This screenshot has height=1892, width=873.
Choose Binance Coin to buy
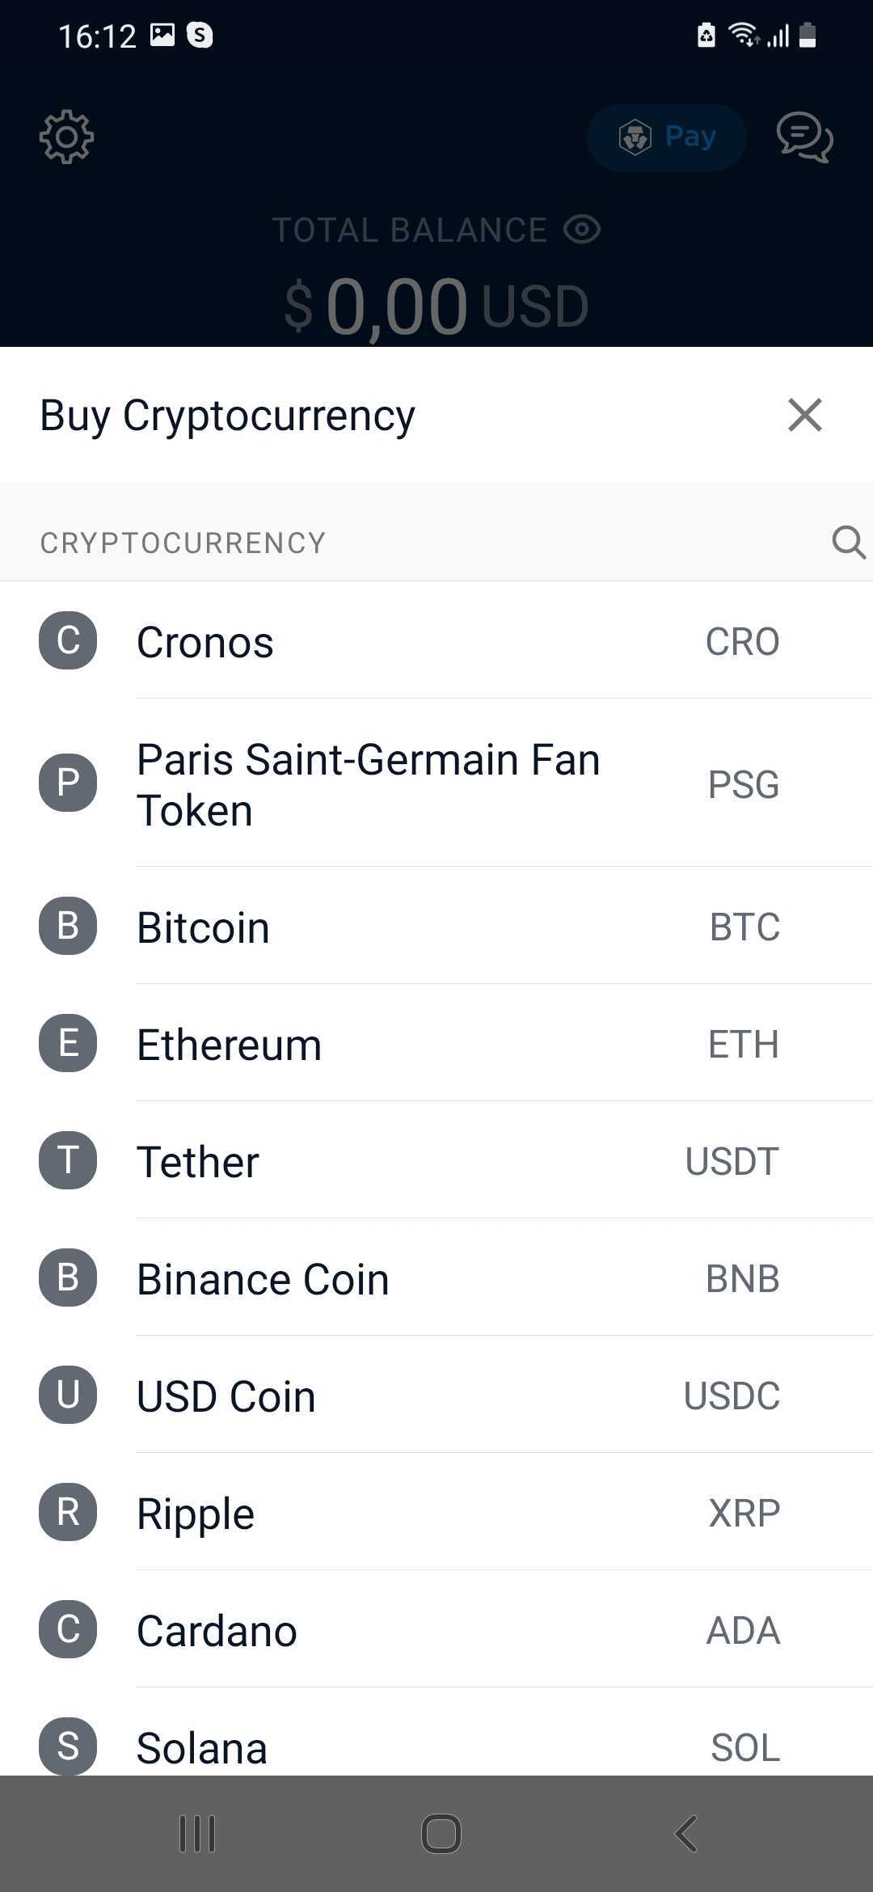436,1278
